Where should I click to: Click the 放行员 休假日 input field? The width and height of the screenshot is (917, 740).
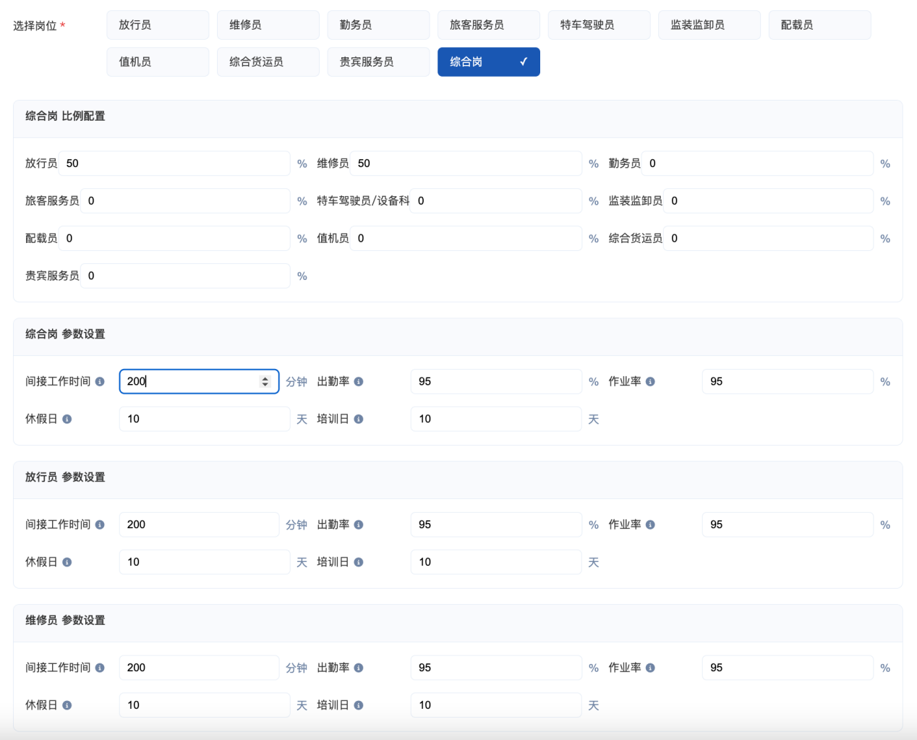[205, 563]
